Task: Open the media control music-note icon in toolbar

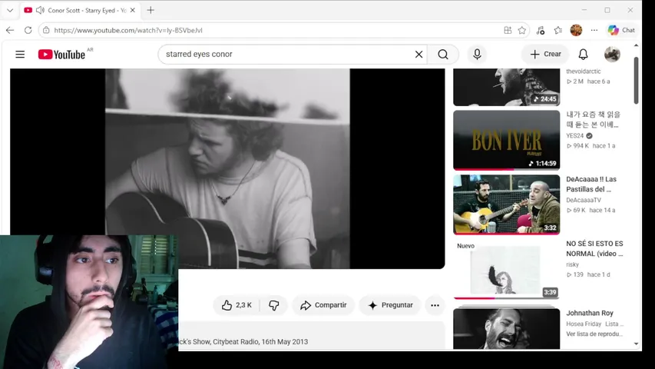Action: pyautogui.click(x=541, y=30)
